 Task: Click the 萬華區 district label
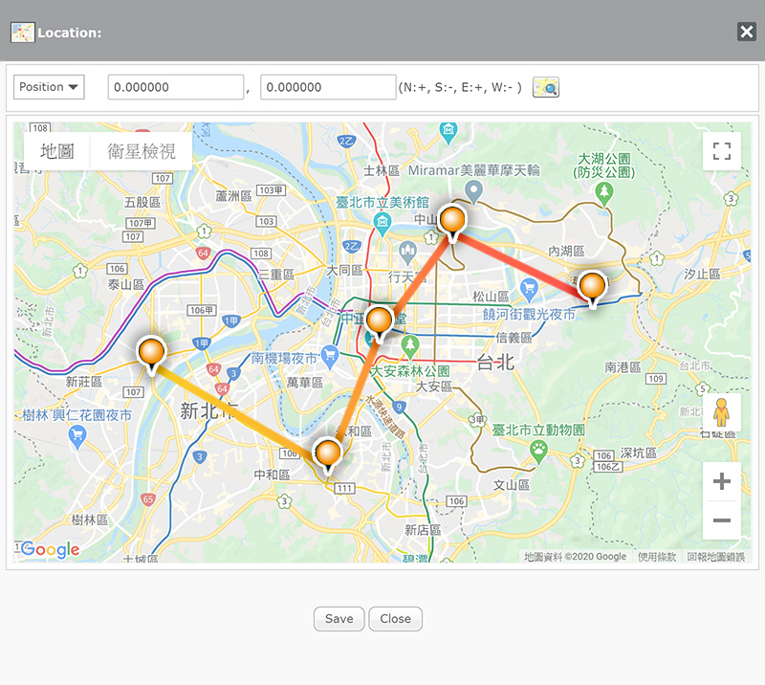(x=304, y=383)
